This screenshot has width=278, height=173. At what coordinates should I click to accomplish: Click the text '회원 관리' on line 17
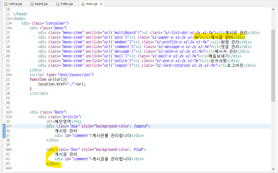click(230, 42)
